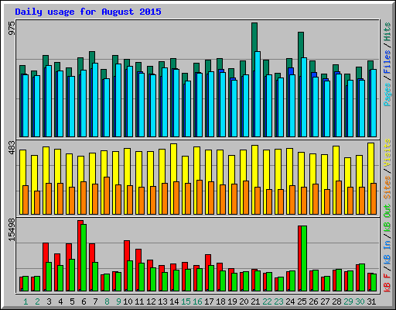Click the Visits legend label
396x310 pixels.
point(387,153)
